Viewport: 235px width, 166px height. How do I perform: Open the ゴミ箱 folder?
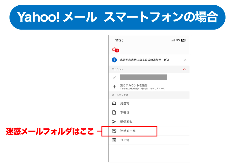click(x=149, y=140)
